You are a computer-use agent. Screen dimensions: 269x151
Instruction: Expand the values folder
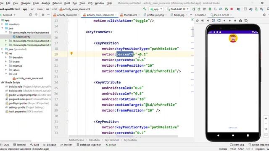click(6, 70)
